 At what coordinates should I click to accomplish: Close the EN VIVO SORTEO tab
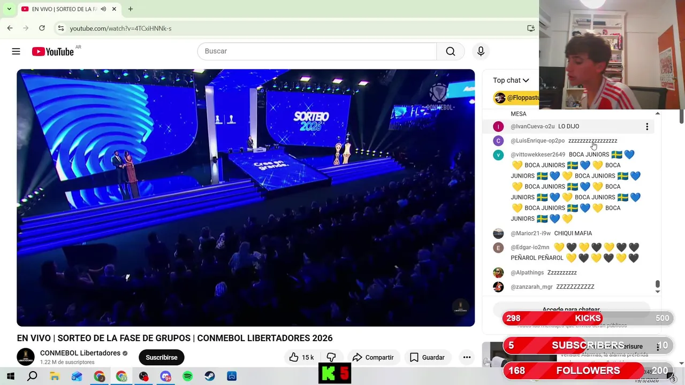point(114,9)
